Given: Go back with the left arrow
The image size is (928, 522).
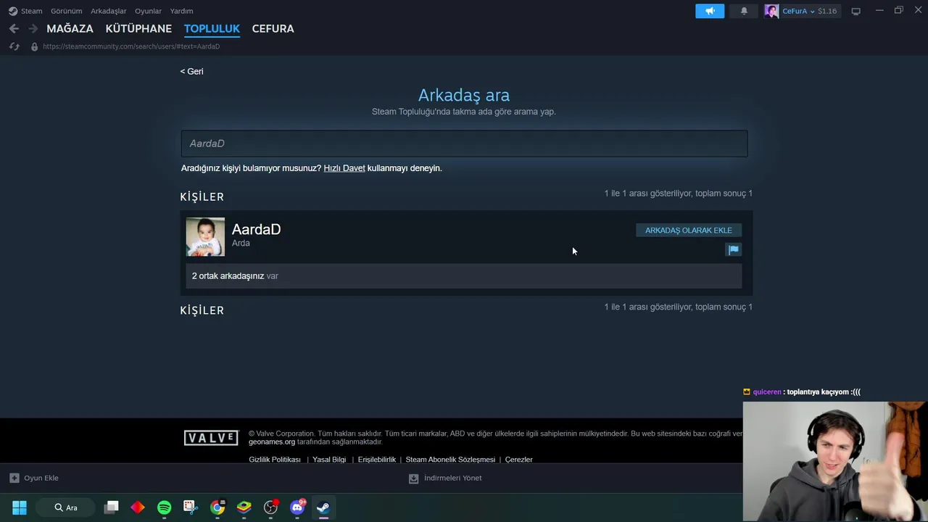Looking at the screenshot, I should [x=14, y=28].
